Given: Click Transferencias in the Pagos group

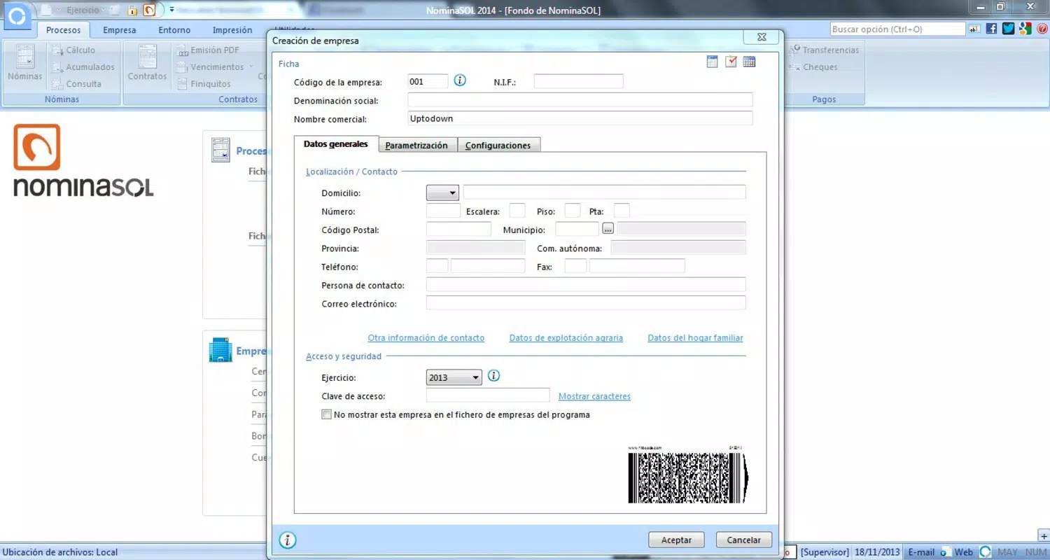Looking at the screenshot, I should (x=824, y=50).
